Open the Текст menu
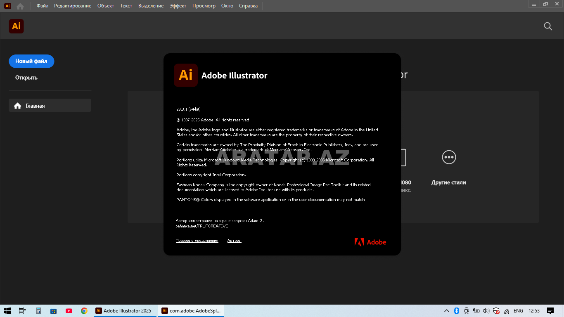The width and height of the screenshot is (564, 317). [126, 6]
